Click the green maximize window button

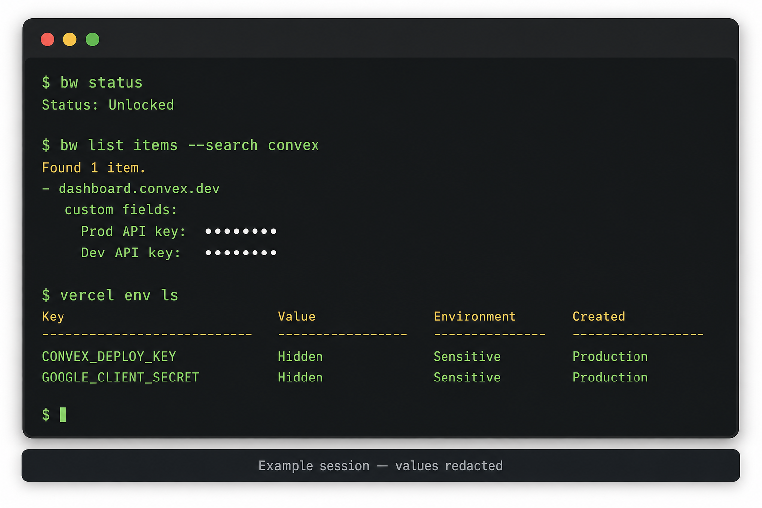point(92,39)
